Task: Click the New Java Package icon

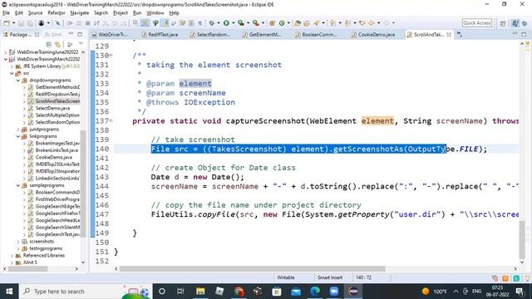Action: [272, 23]
